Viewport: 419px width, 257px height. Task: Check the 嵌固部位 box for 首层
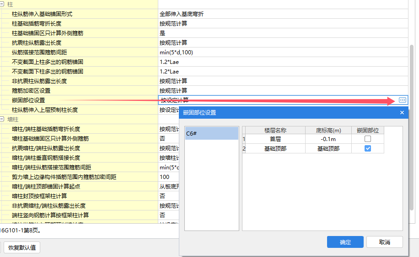click(368, 139)
